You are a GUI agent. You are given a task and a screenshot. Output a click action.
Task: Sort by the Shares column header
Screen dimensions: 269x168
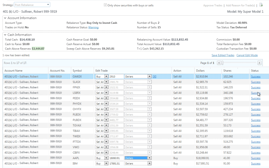[x=236, y=71]
